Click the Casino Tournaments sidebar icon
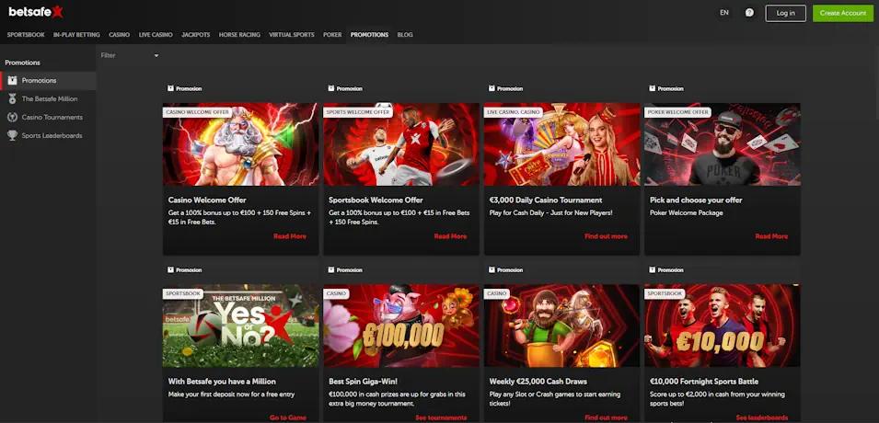The image size is (879, 423). coord(12,117)
